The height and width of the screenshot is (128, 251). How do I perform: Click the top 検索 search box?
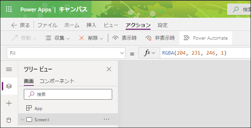click(x=239, y=10)
